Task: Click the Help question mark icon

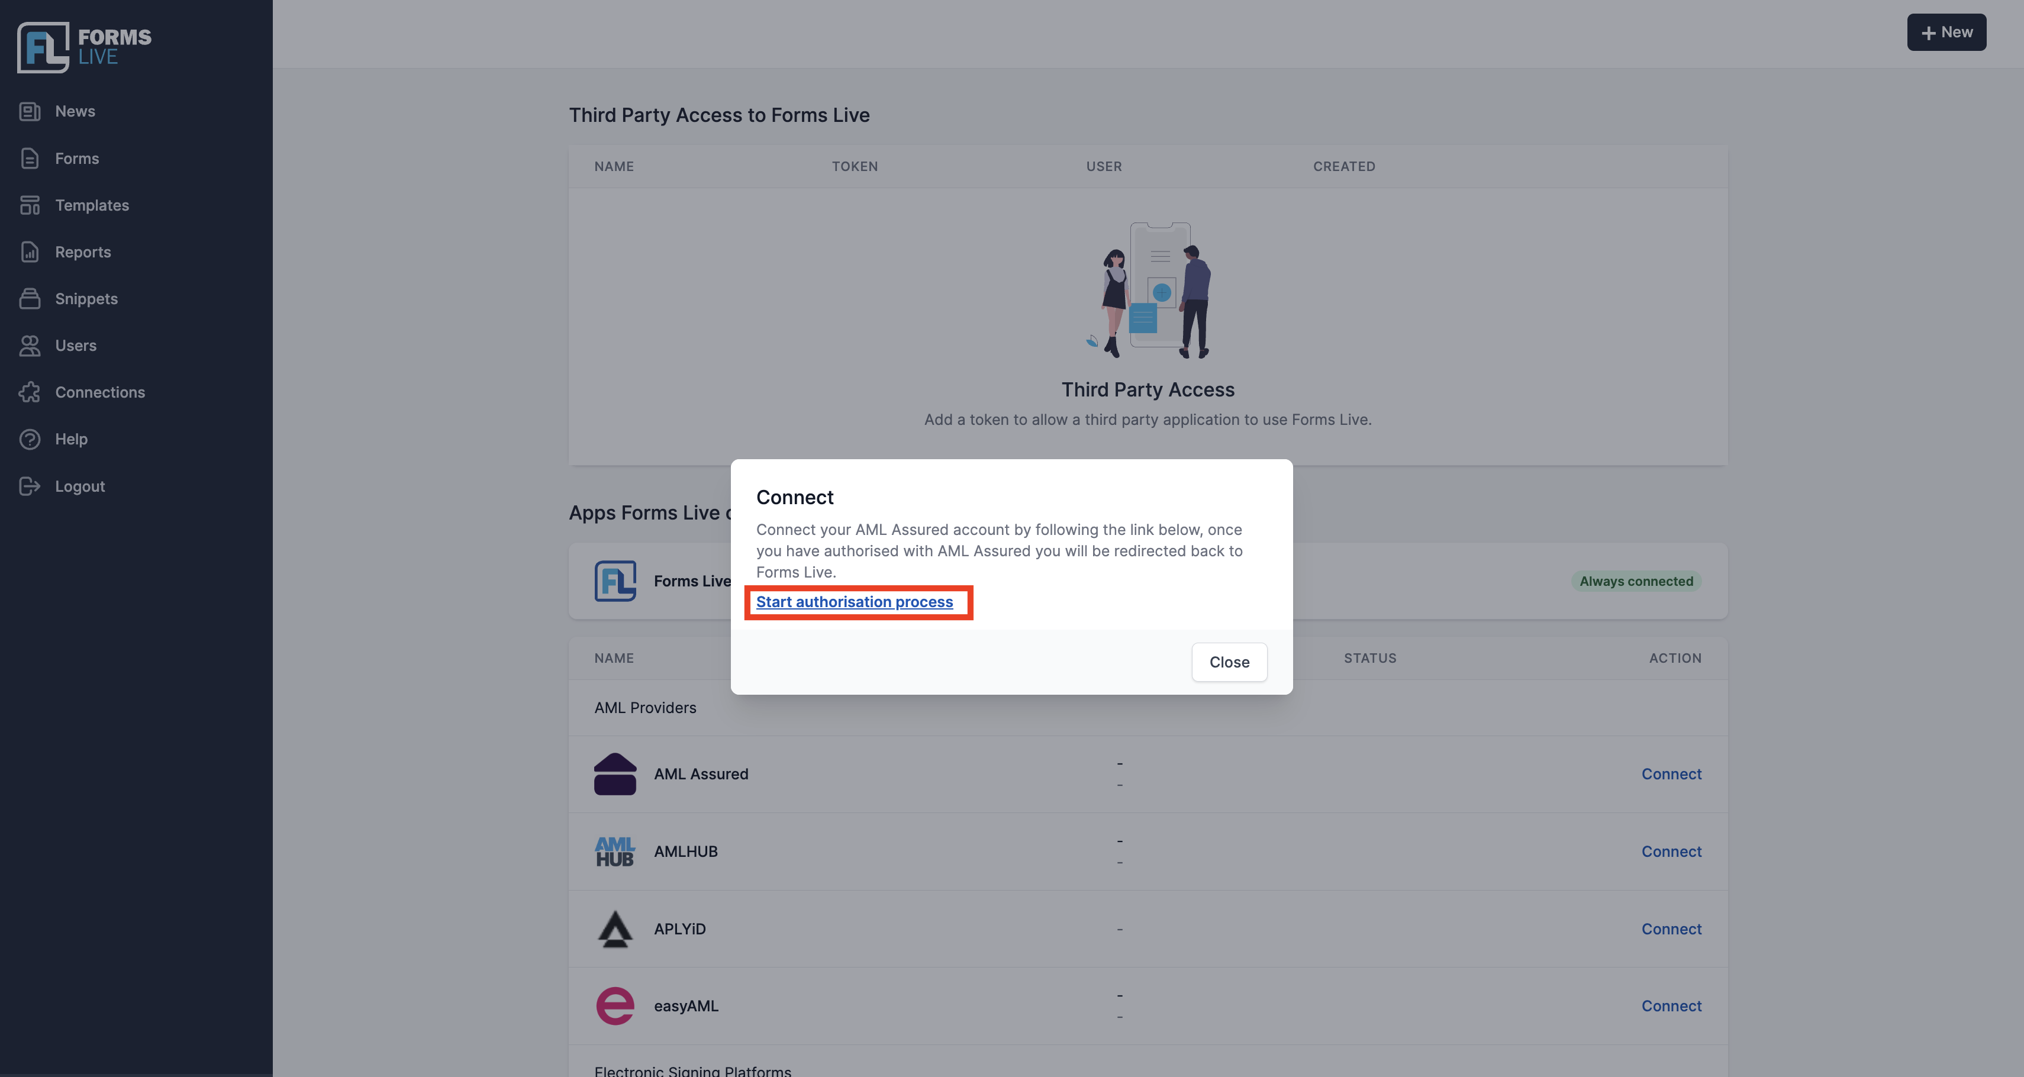Action: (x=30, y=439)
